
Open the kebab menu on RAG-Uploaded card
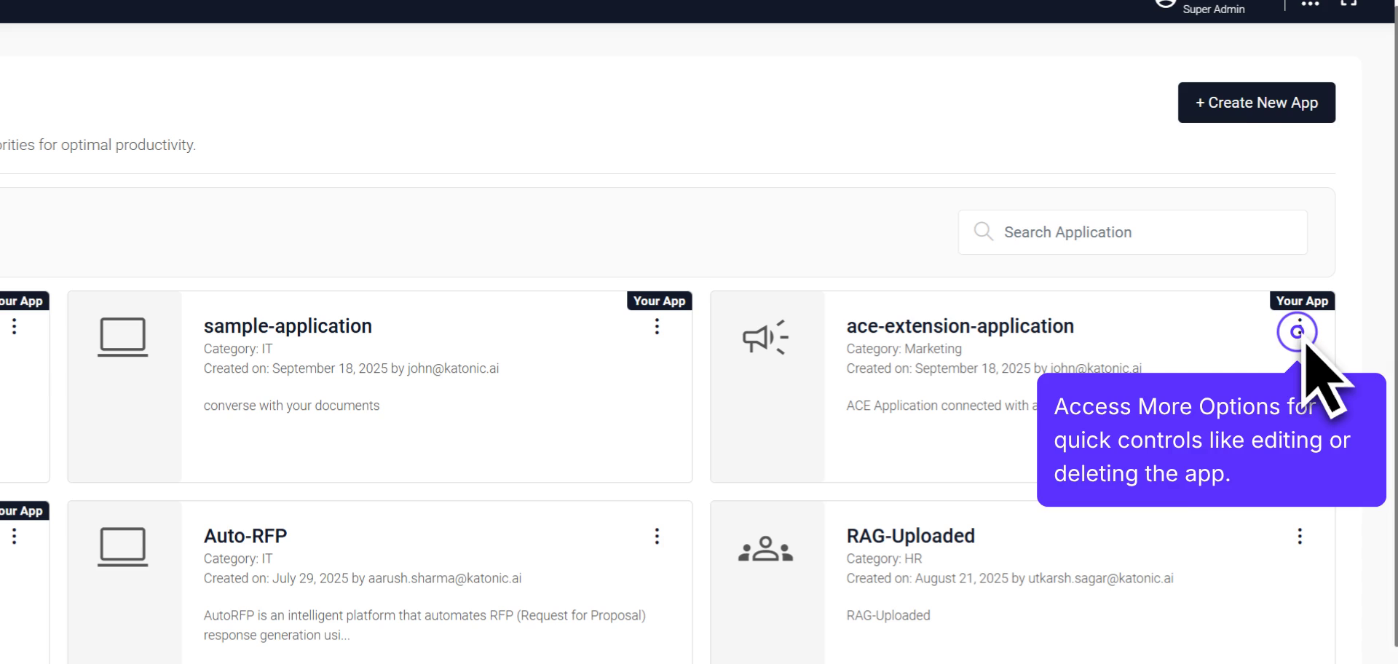tap(1300, 537)
